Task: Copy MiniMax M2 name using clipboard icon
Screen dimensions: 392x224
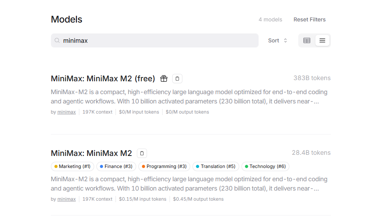Action: [x=142, y=153]
